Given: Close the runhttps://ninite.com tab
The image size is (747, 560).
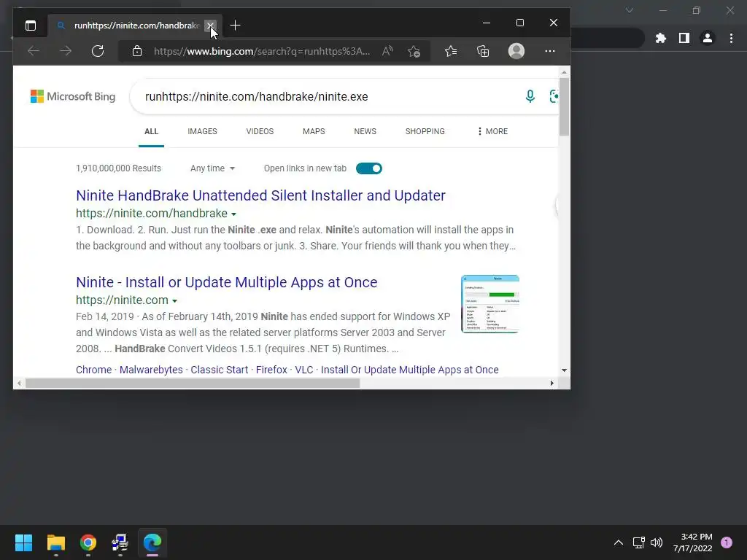Looking at the screenshot, I should tap(210, 26).
